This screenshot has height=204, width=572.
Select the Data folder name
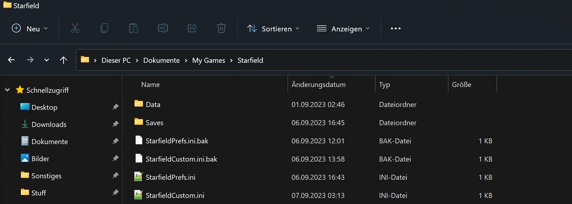click(153, 104)
